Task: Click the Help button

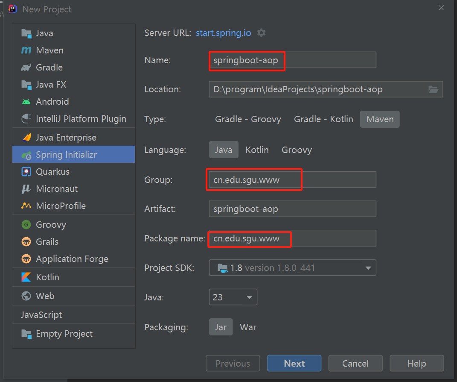Action: (417, 363)
